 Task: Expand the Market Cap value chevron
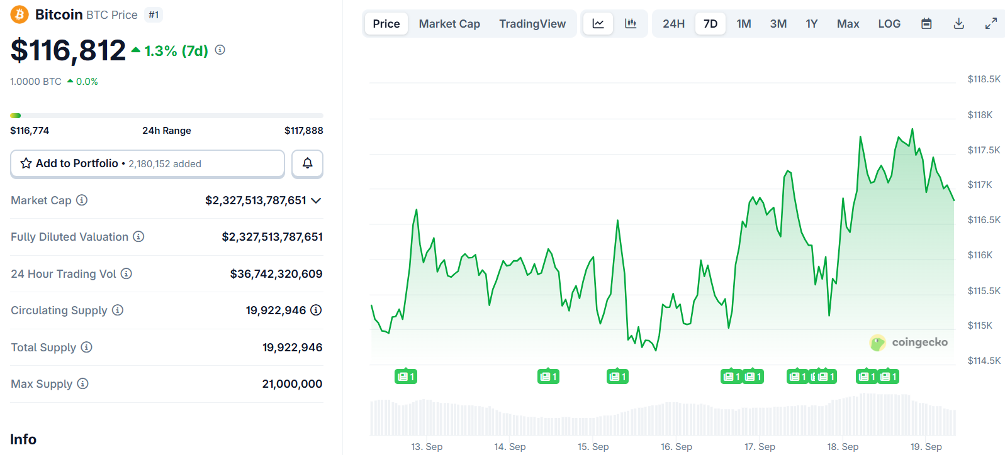tap(317, 200)
